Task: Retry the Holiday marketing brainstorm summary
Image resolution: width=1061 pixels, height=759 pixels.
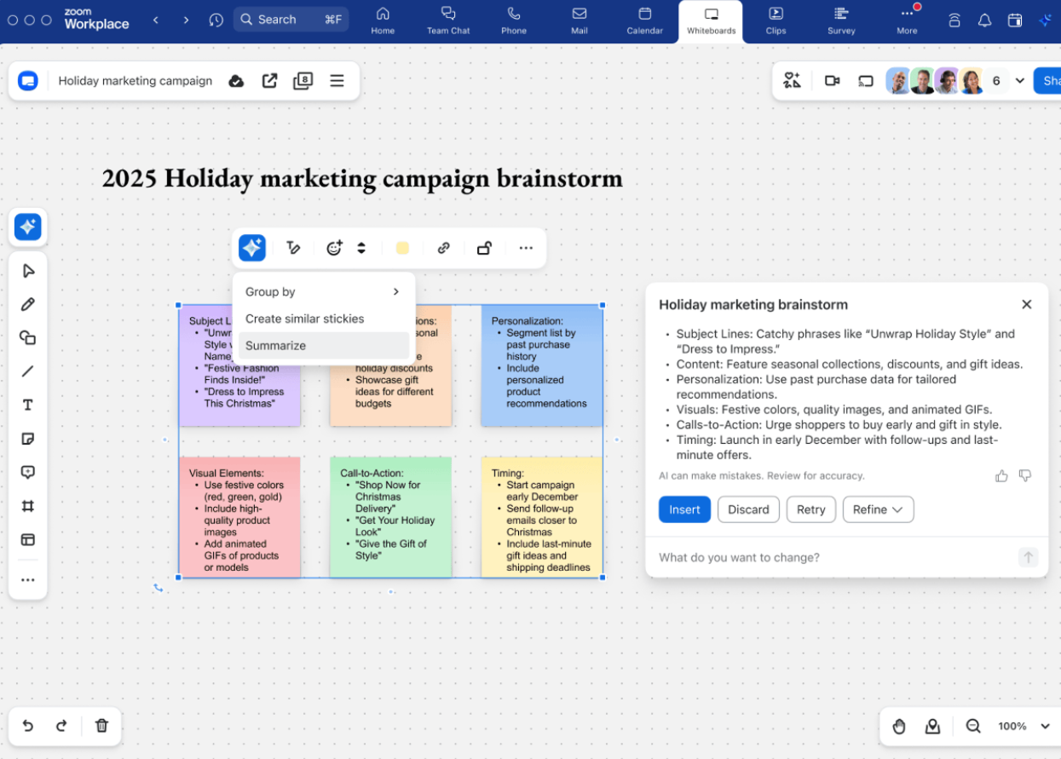Action: pos(810,509)
